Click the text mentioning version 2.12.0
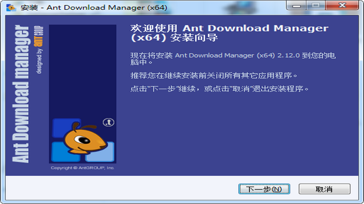This screenshot has height=204, width=364. tap(233, 59)
